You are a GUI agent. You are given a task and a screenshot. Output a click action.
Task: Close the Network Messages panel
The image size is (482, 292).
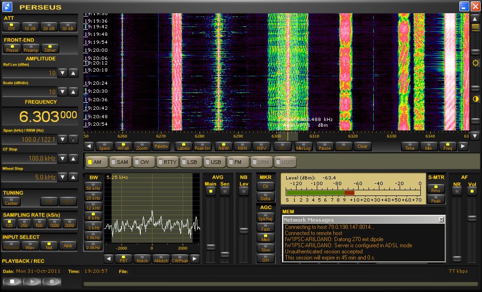pos(441,219)
